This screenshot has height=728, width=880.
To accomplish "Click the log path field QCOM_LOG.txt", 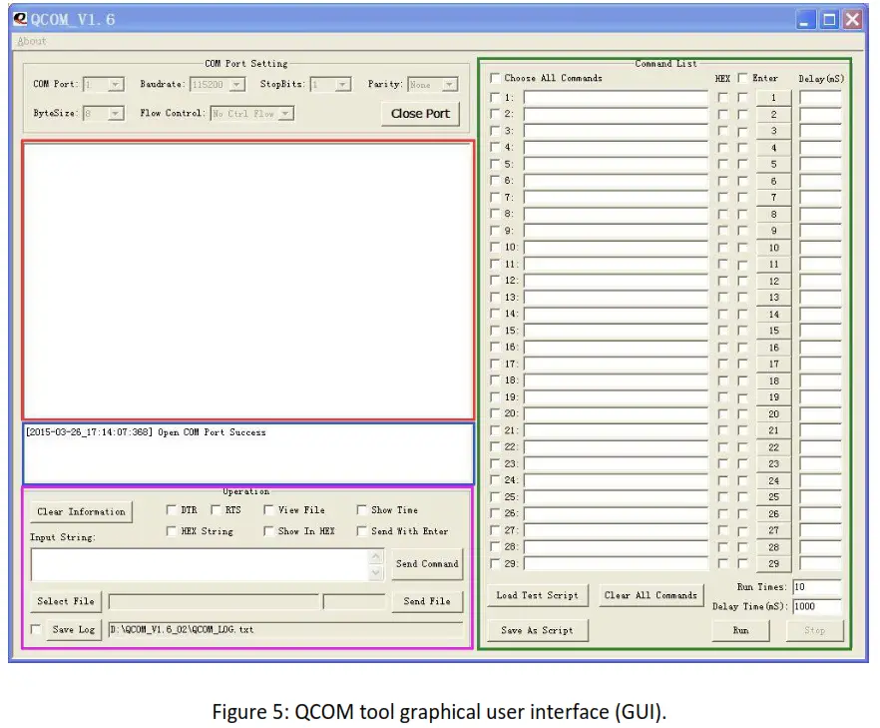I will (x=286, y=630).
